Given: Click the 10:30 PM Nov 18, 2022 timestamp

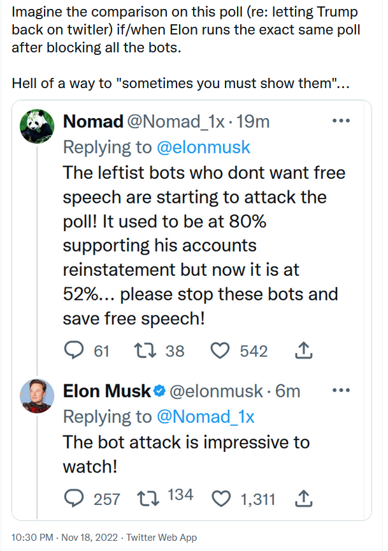Looking at the screenshot, I should click(x=64, y=538).
